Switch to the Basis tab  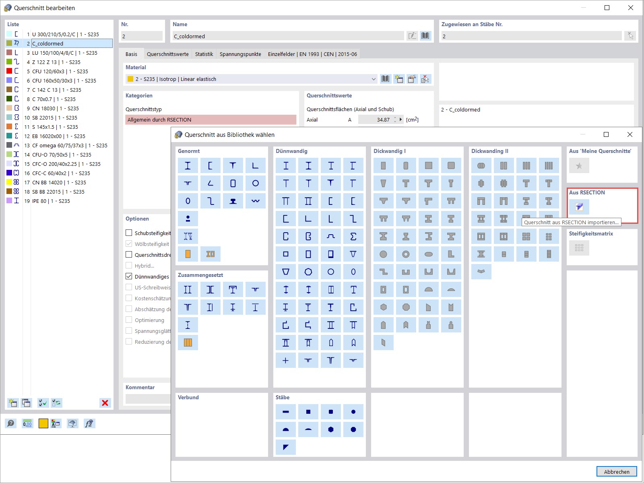[x=131, y=54]
